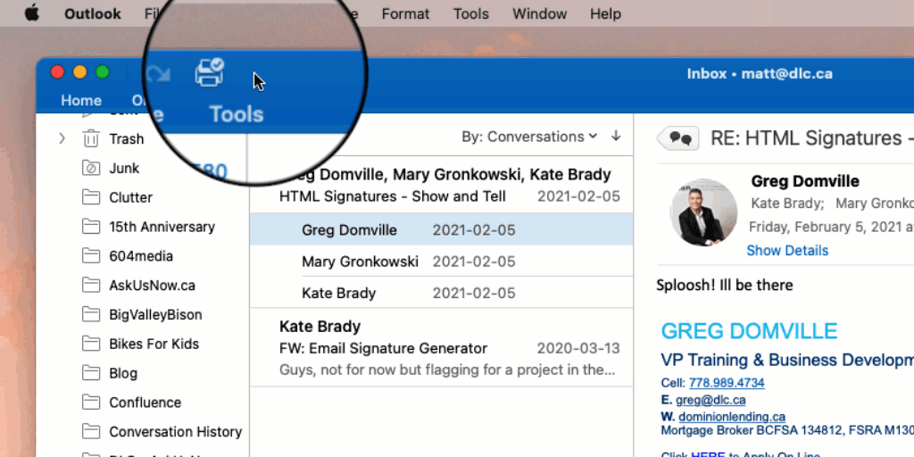Viewport: 914px width, 457px height.
Task: Switch to the magnified Tools ribbon tab
Action: pos(236,114)
